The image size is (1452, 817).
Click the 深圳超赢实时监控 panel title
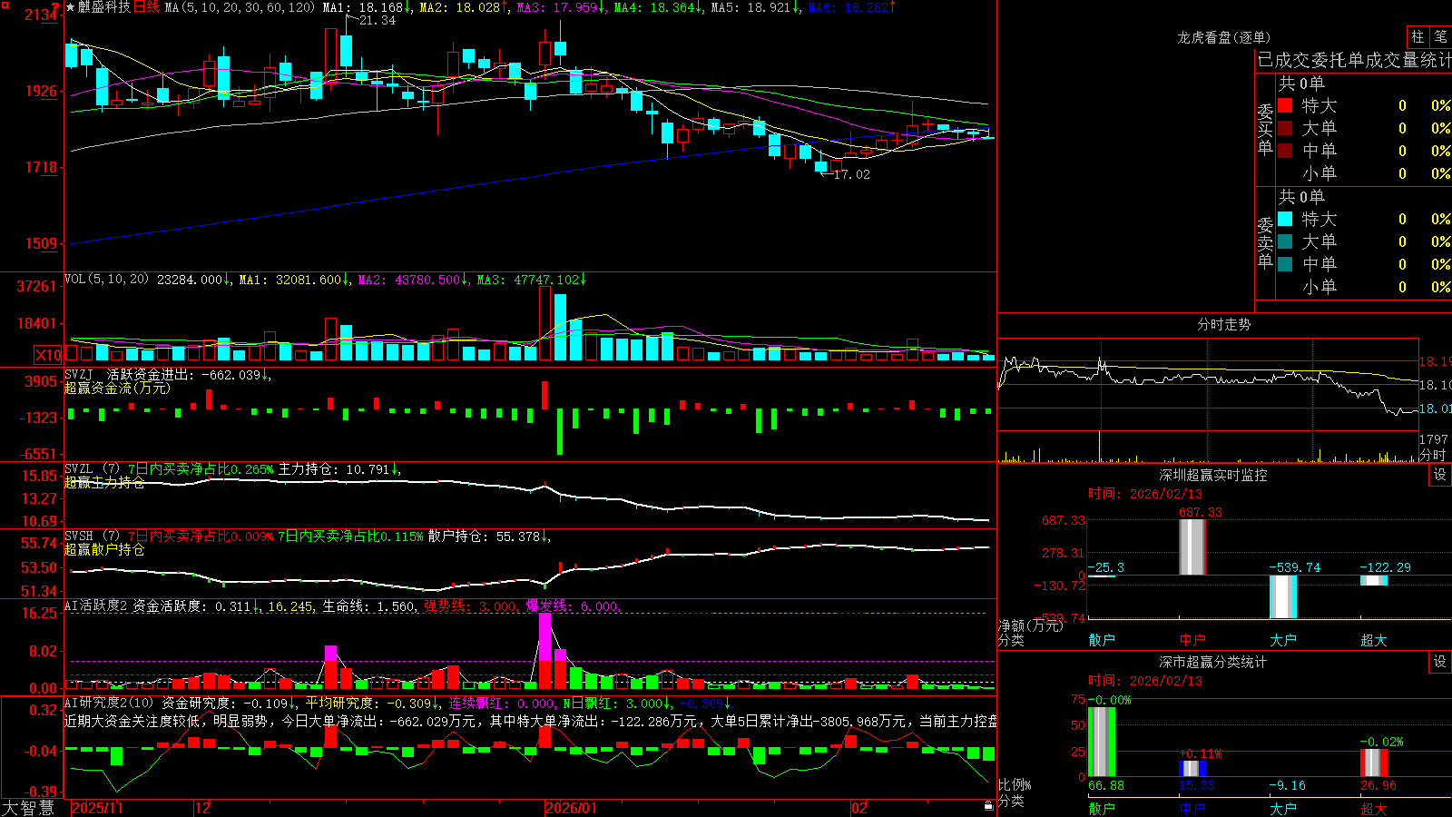pos(1213,475)
